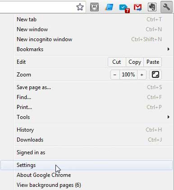Decrease zoom with the minus button
174x190 pixels.
[115, 75]
